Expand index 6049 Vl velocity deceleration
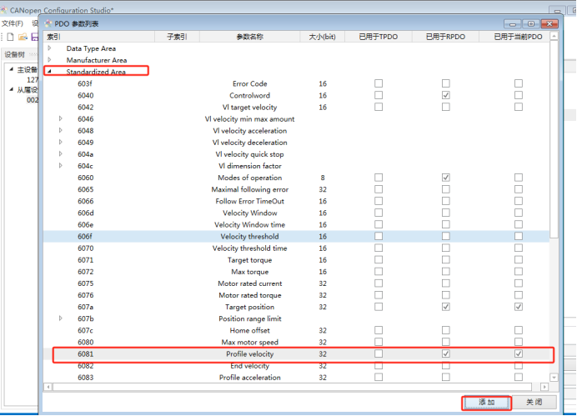The width and height of the screenshot is (577, 416). click(x=61, y=142)
